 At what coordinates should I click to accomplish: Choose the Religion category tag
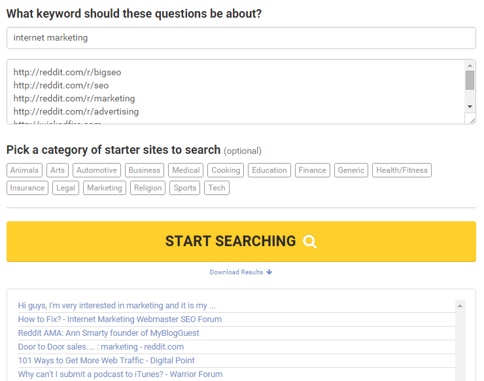pos(148,188)
